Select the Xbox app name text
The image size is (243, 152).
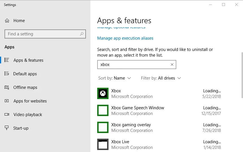(116, 91)
